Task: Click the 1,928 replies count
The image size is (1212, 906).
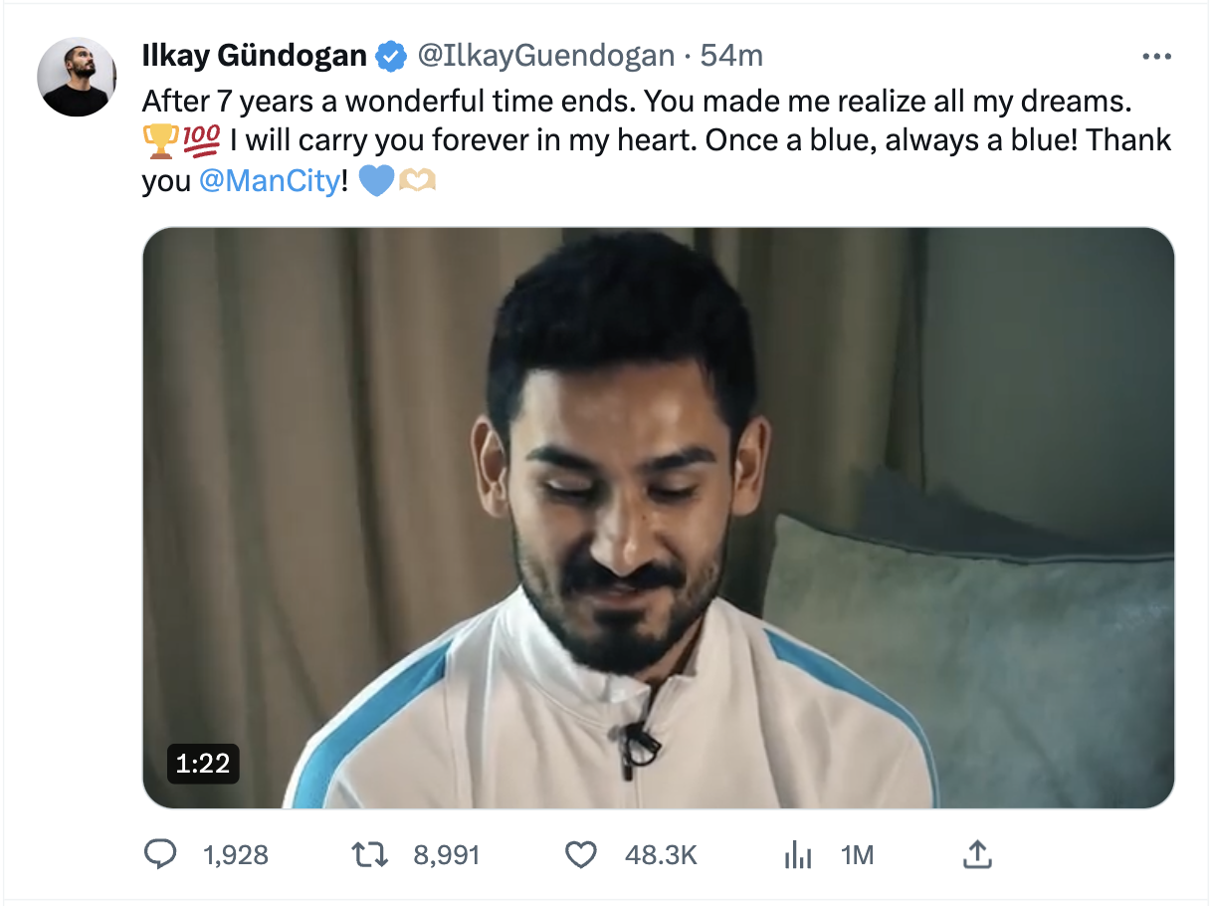Action: click(235, 854)
